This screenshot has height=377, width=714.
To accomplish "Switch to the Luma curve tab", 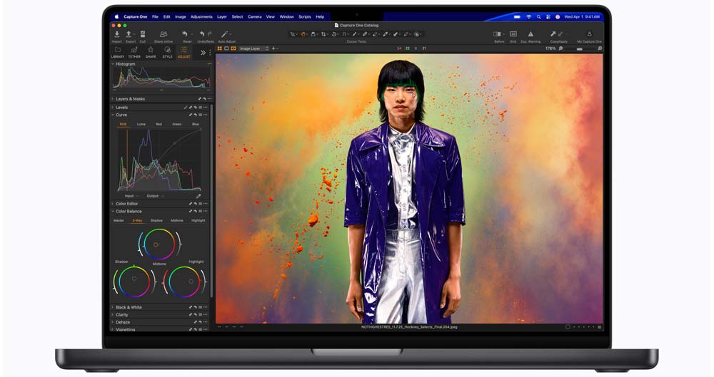I will click(x=141, y=124).
